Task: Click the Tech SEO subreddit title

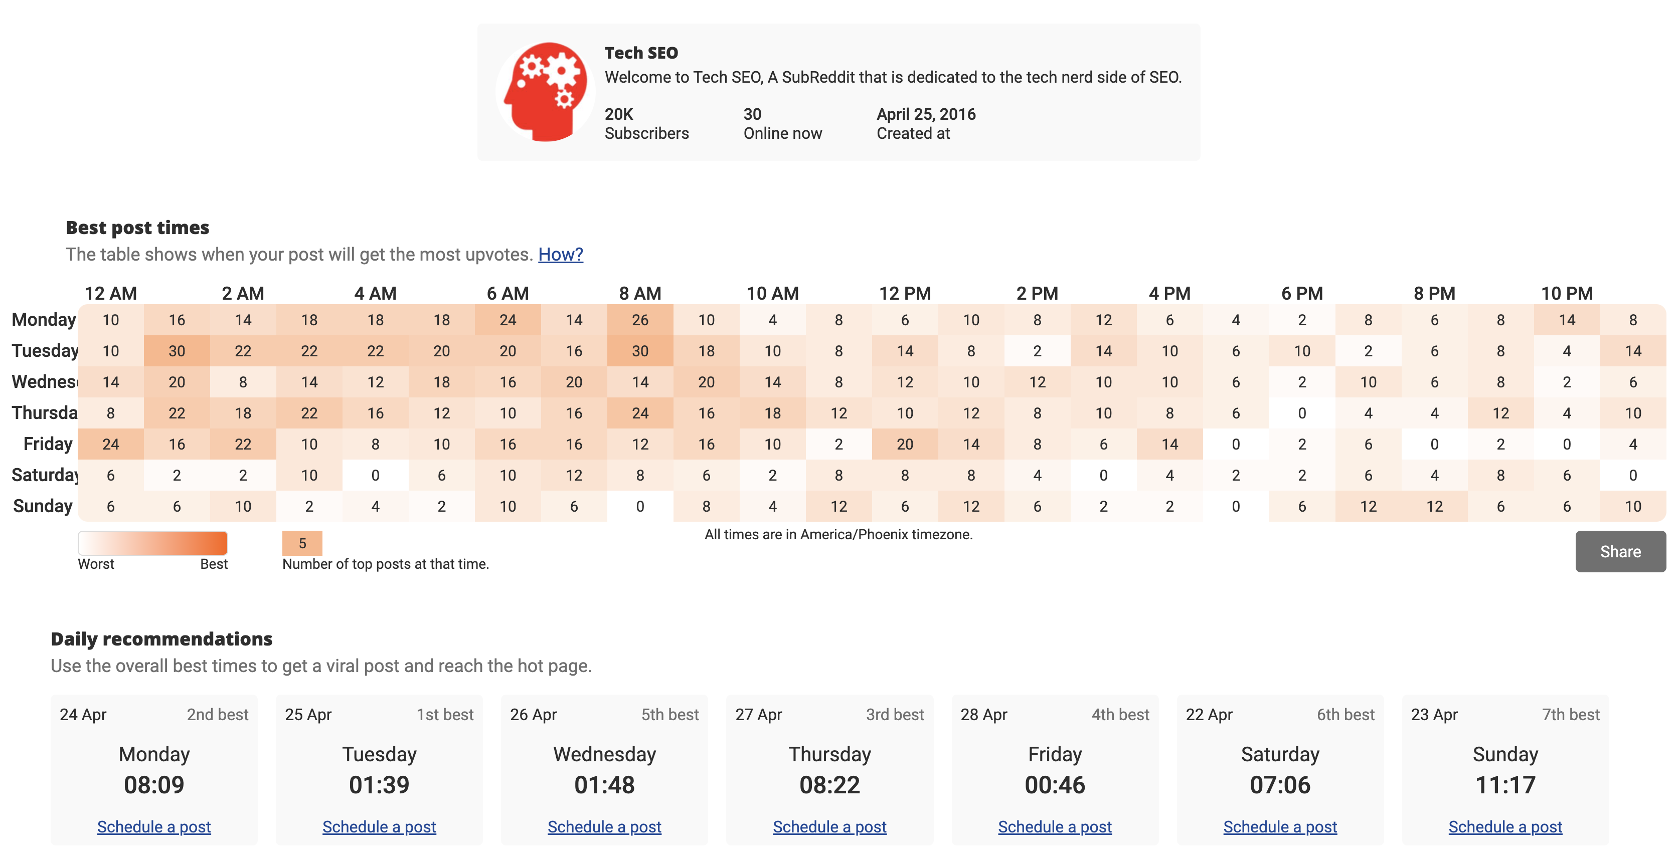Action: click(641, 53)
